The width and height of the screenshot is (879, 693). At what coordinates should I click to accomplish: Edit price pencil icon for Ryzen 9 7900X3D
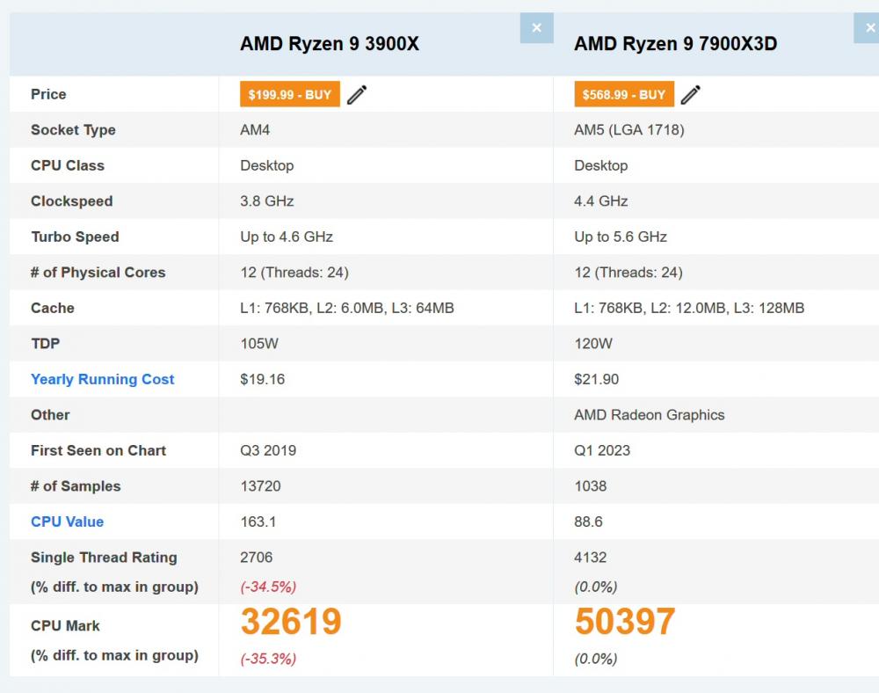(x=691, y=95)
